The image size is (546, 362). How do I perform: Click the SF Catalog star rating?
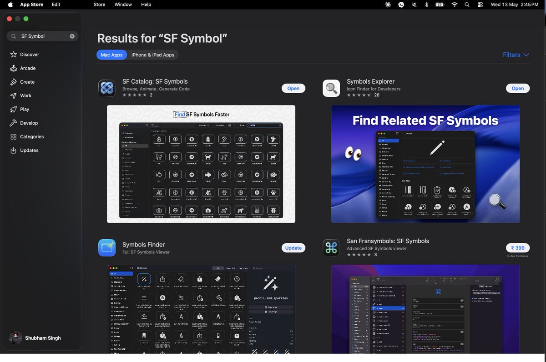pos(135,96)
